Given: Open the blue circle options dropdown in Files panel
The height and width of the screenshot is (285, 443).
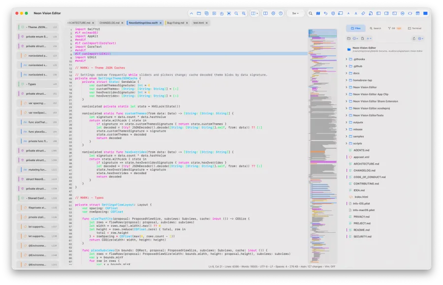Looking at the screenshot, I should pos(421,38).
